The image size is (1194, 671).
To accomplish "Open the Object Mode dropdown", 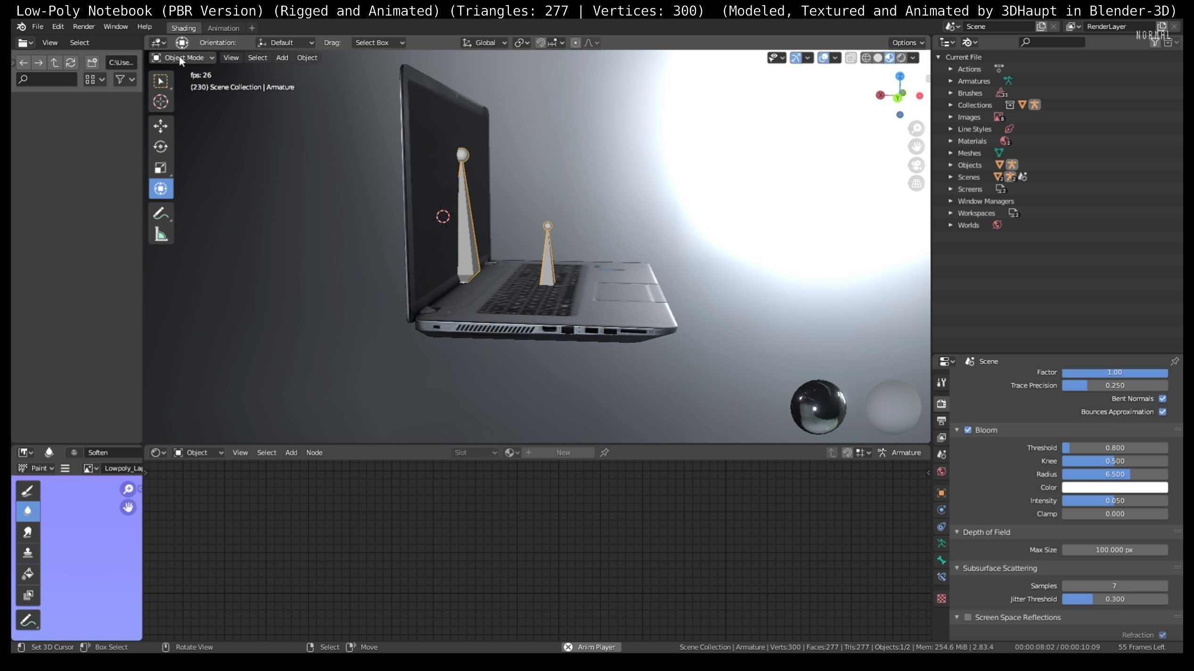I will coord(183,57).
